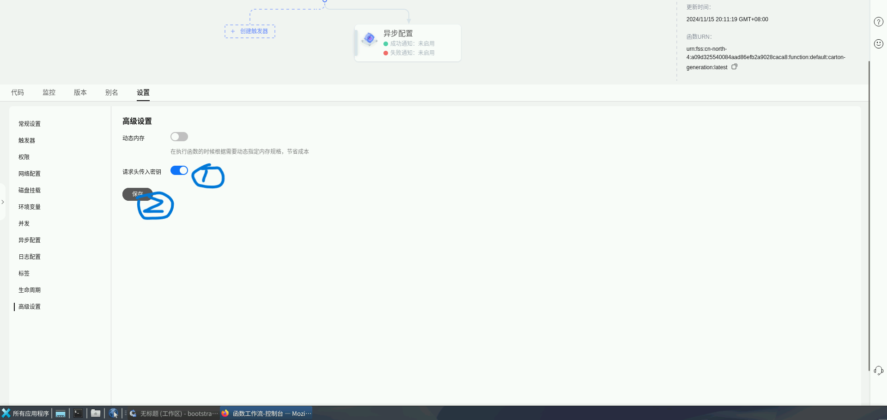Click the 函数URN label
The image size is (887, 420).
click(x=699, y=36)
